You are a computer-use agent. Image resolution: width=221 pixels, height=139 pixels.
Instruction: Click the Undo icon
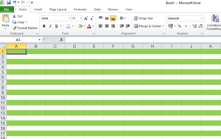pyautogui.click(x=14, y=3)
